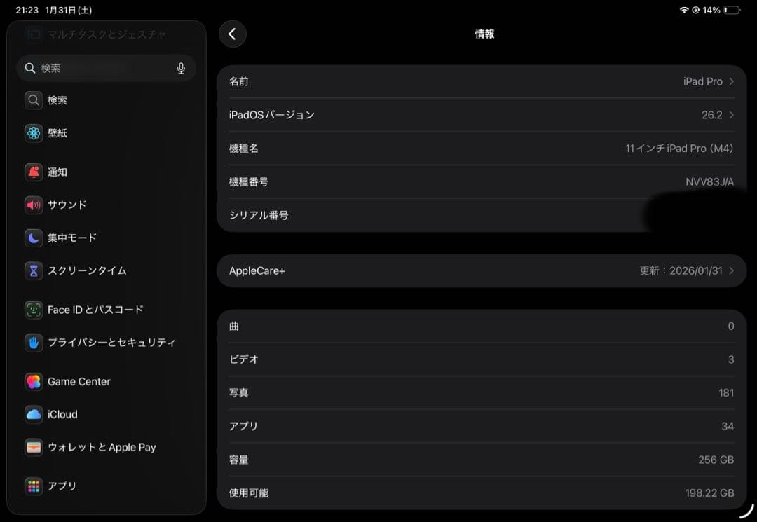Screen dimensions: 757x522
Task: Tap the 機種番号 NVV83J/A row
Action: [482, 181]
